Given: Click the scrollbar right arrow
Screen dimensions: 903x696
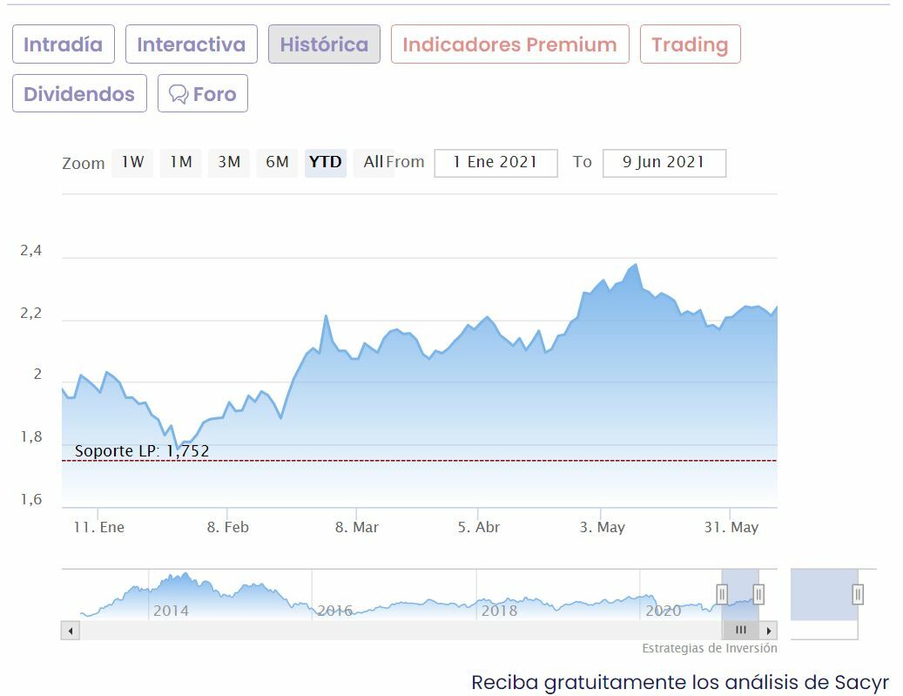Looking at the screenshot, I should 768,630.
